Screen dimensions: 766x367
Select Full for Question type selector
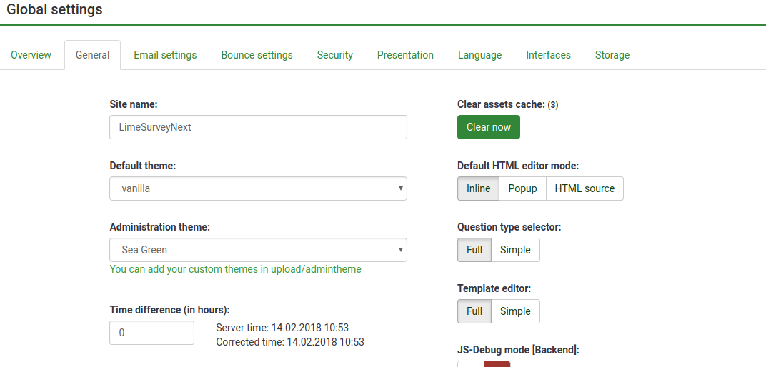[474, 250]
